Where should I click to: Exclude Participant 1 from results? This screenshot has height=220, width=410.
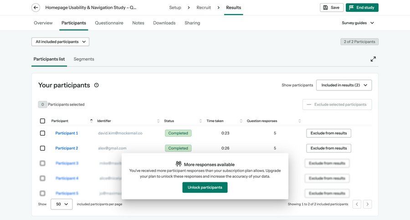[328, 133]
